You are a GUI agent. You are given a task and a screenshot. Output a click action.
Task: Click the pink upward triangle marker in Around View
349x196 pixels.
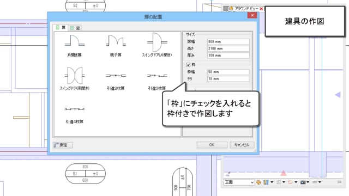click(284, 173)
